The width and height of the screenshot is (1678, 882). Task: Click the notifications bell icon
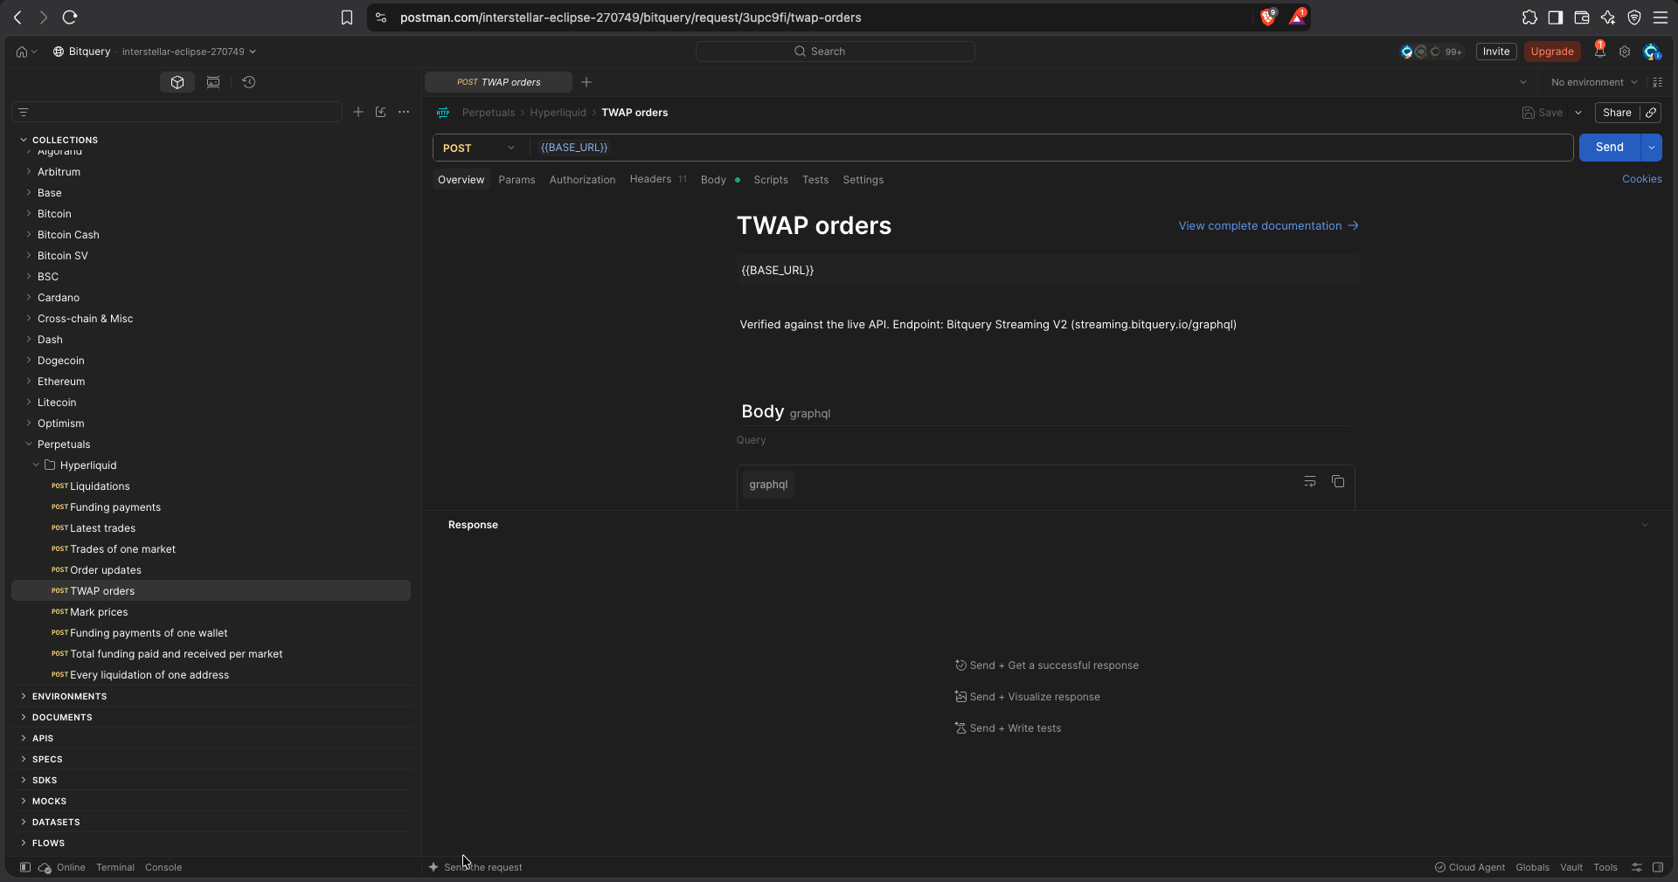[1599, 52]
